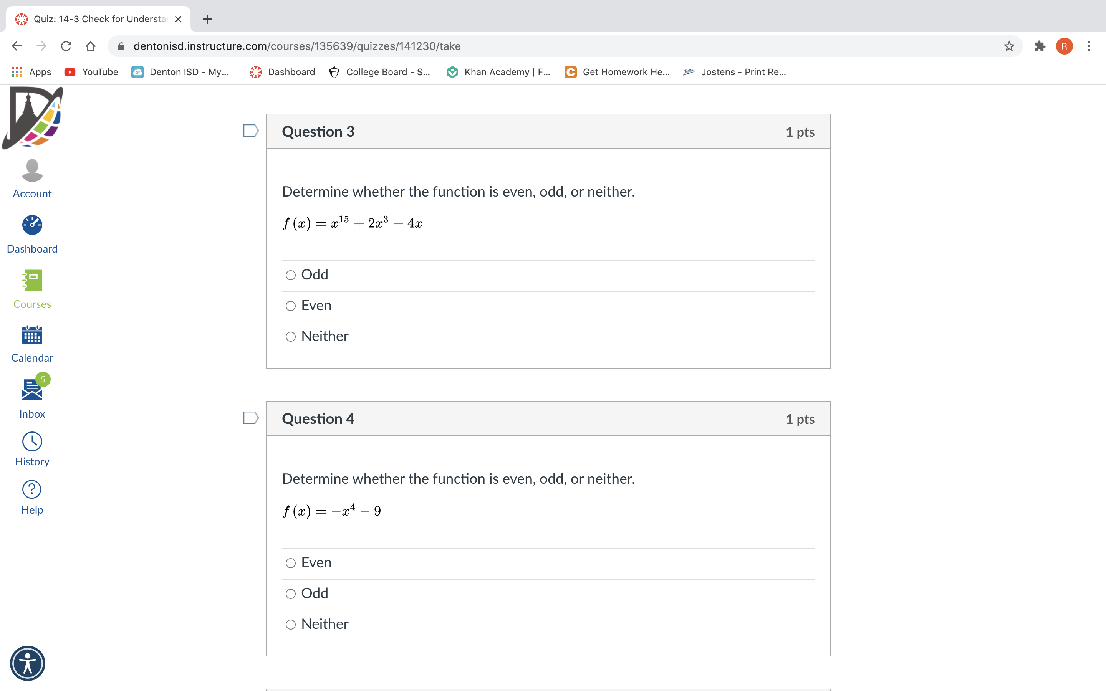1106x691 pixels.
Task: Open the Dashboard speedometer icon in sidebar
Action: (x=32, y=225)
